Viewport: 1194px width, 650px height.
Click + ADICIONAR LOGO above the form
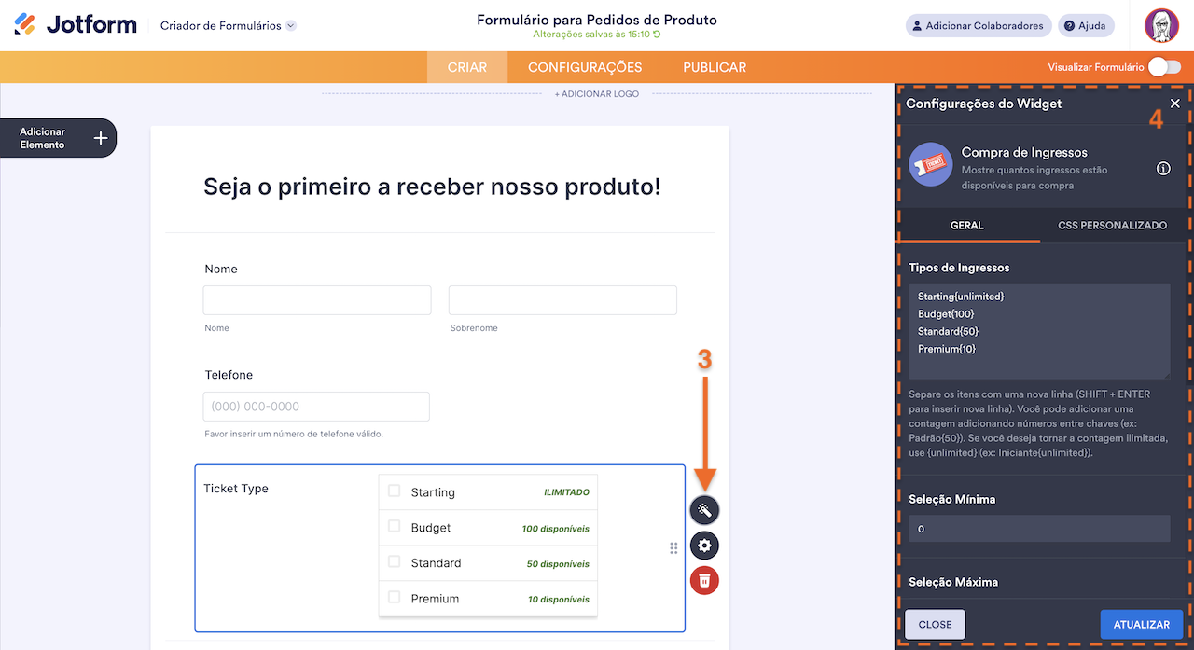point(596,93)
